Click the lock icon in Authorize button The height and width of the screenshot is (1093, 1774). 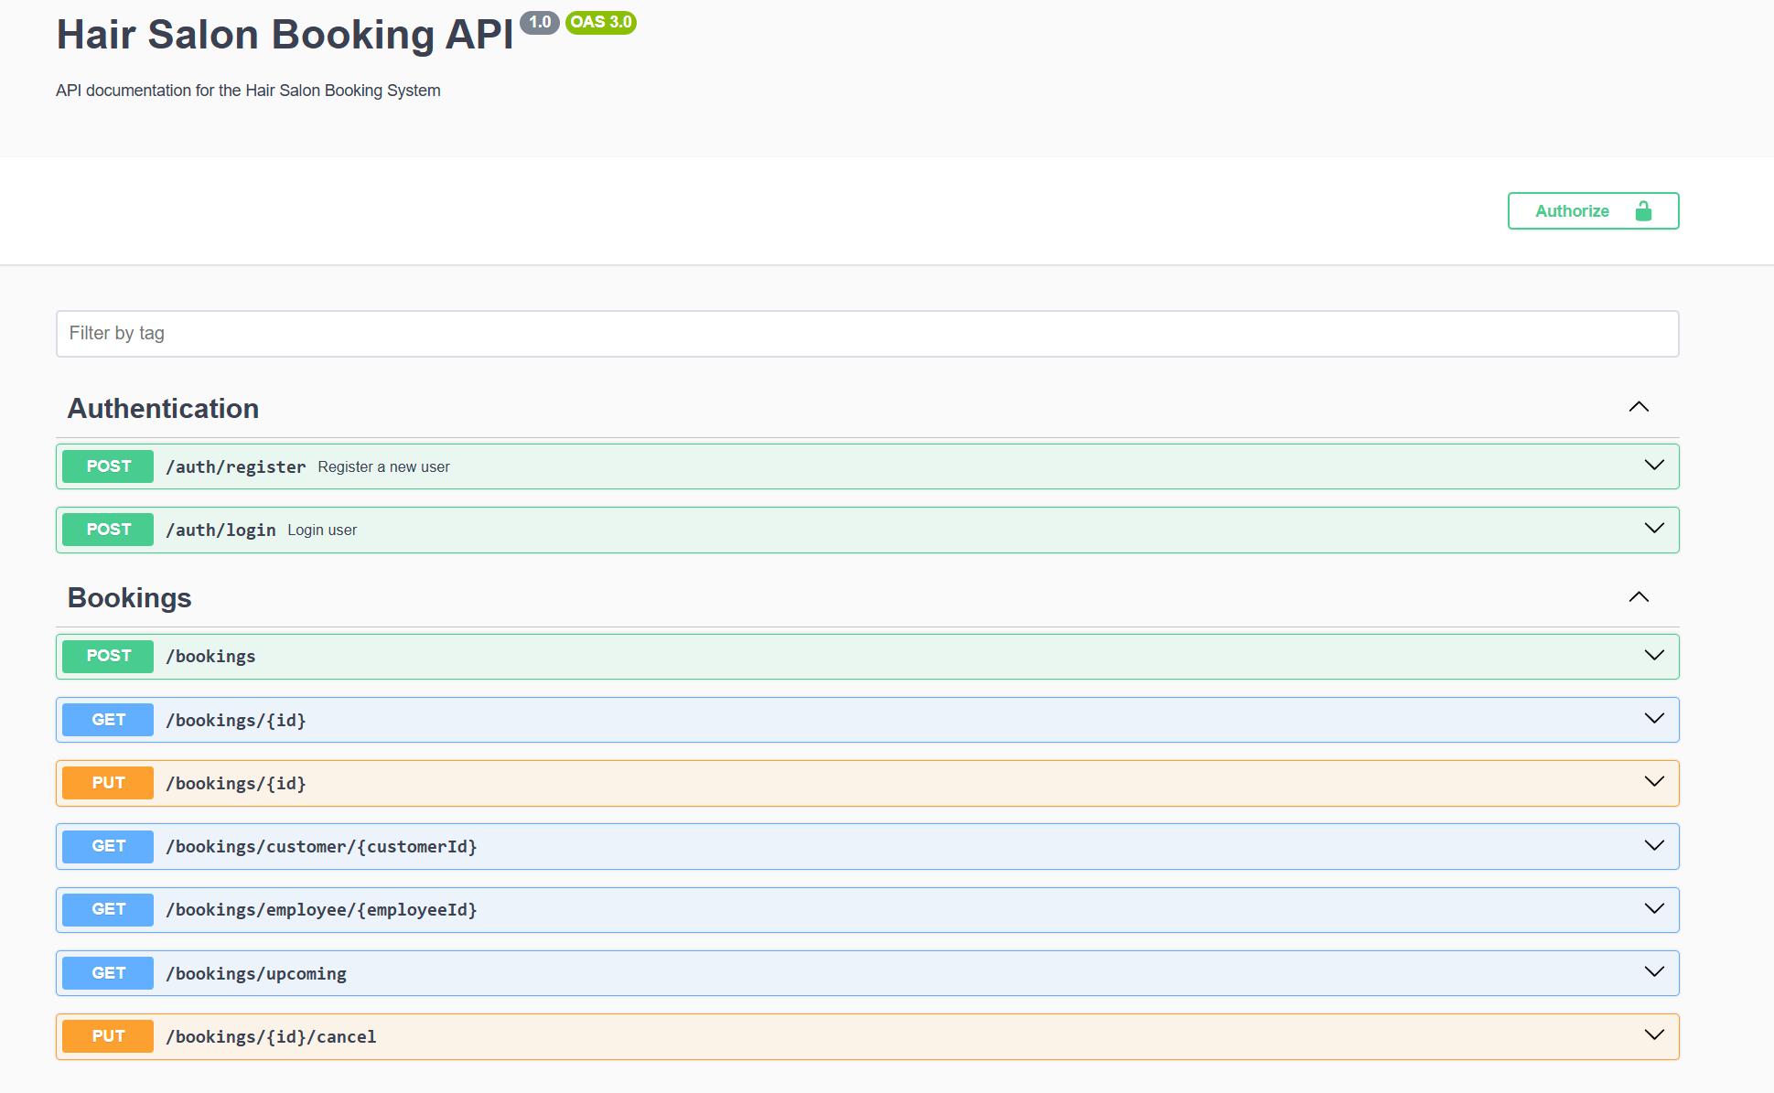(x=1643, y=211)
